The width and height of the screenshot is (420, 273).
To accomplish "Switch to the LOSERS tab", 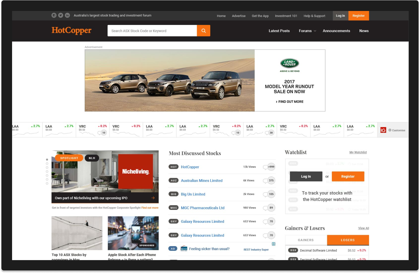I will pyautogui.click(x=348, y=240).
